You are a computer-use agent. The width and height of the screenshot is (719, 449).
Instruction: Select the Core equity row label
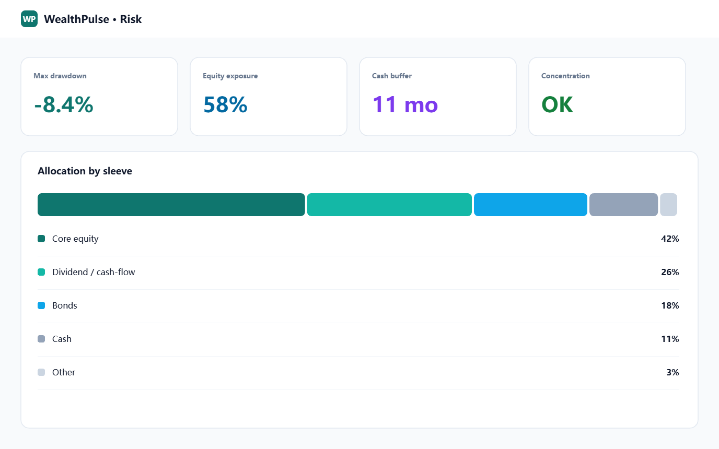point(75,239)
